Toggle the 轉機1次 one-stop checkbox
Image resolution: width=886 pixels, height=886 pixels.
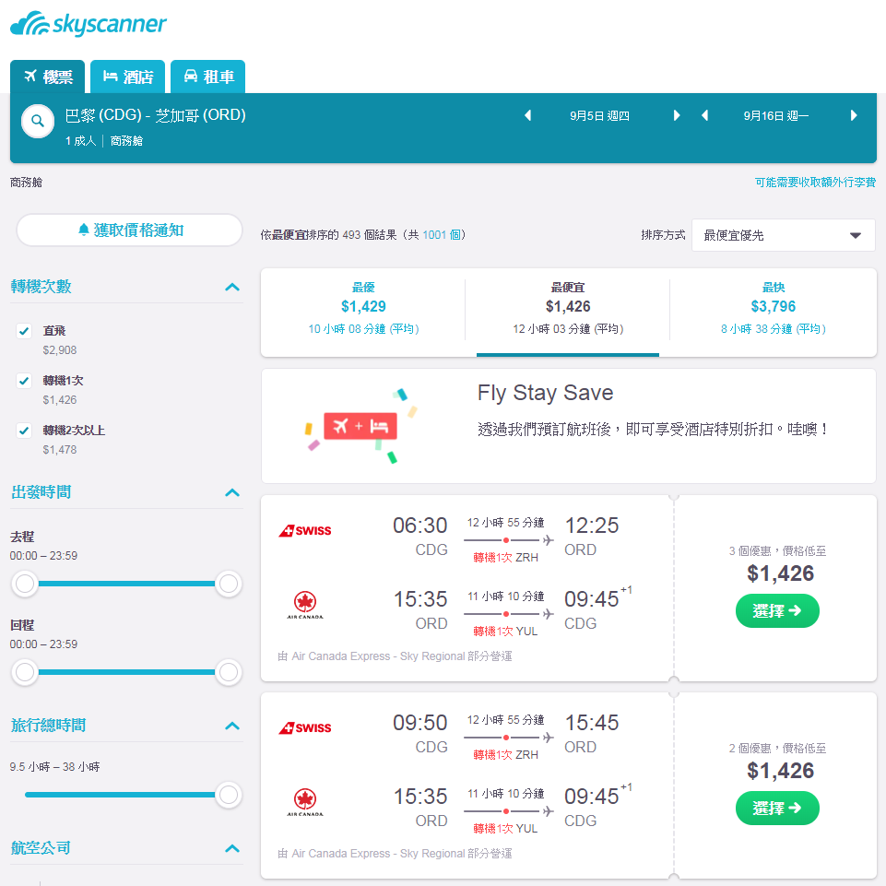click(x=24, y=380)
